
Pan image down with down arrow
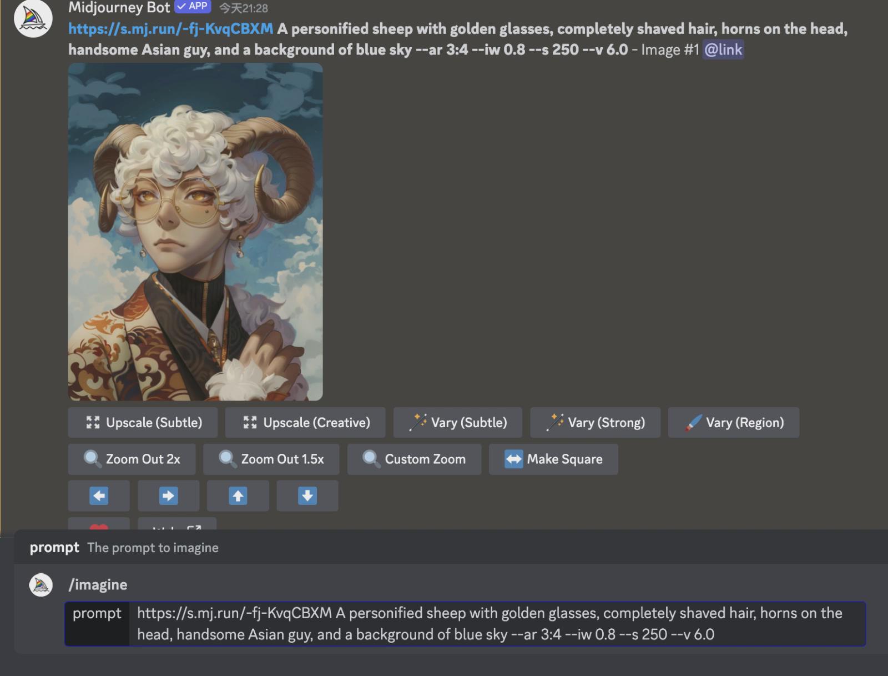(307, 495)
